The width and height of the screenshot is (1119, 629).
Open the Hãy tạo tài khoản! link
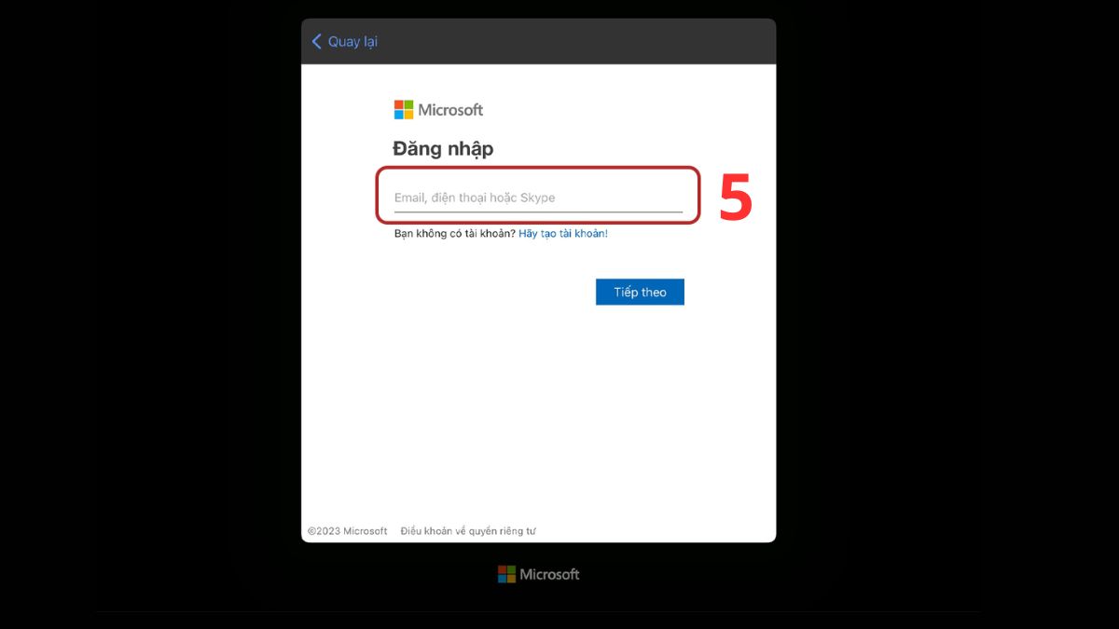(563, 234)
